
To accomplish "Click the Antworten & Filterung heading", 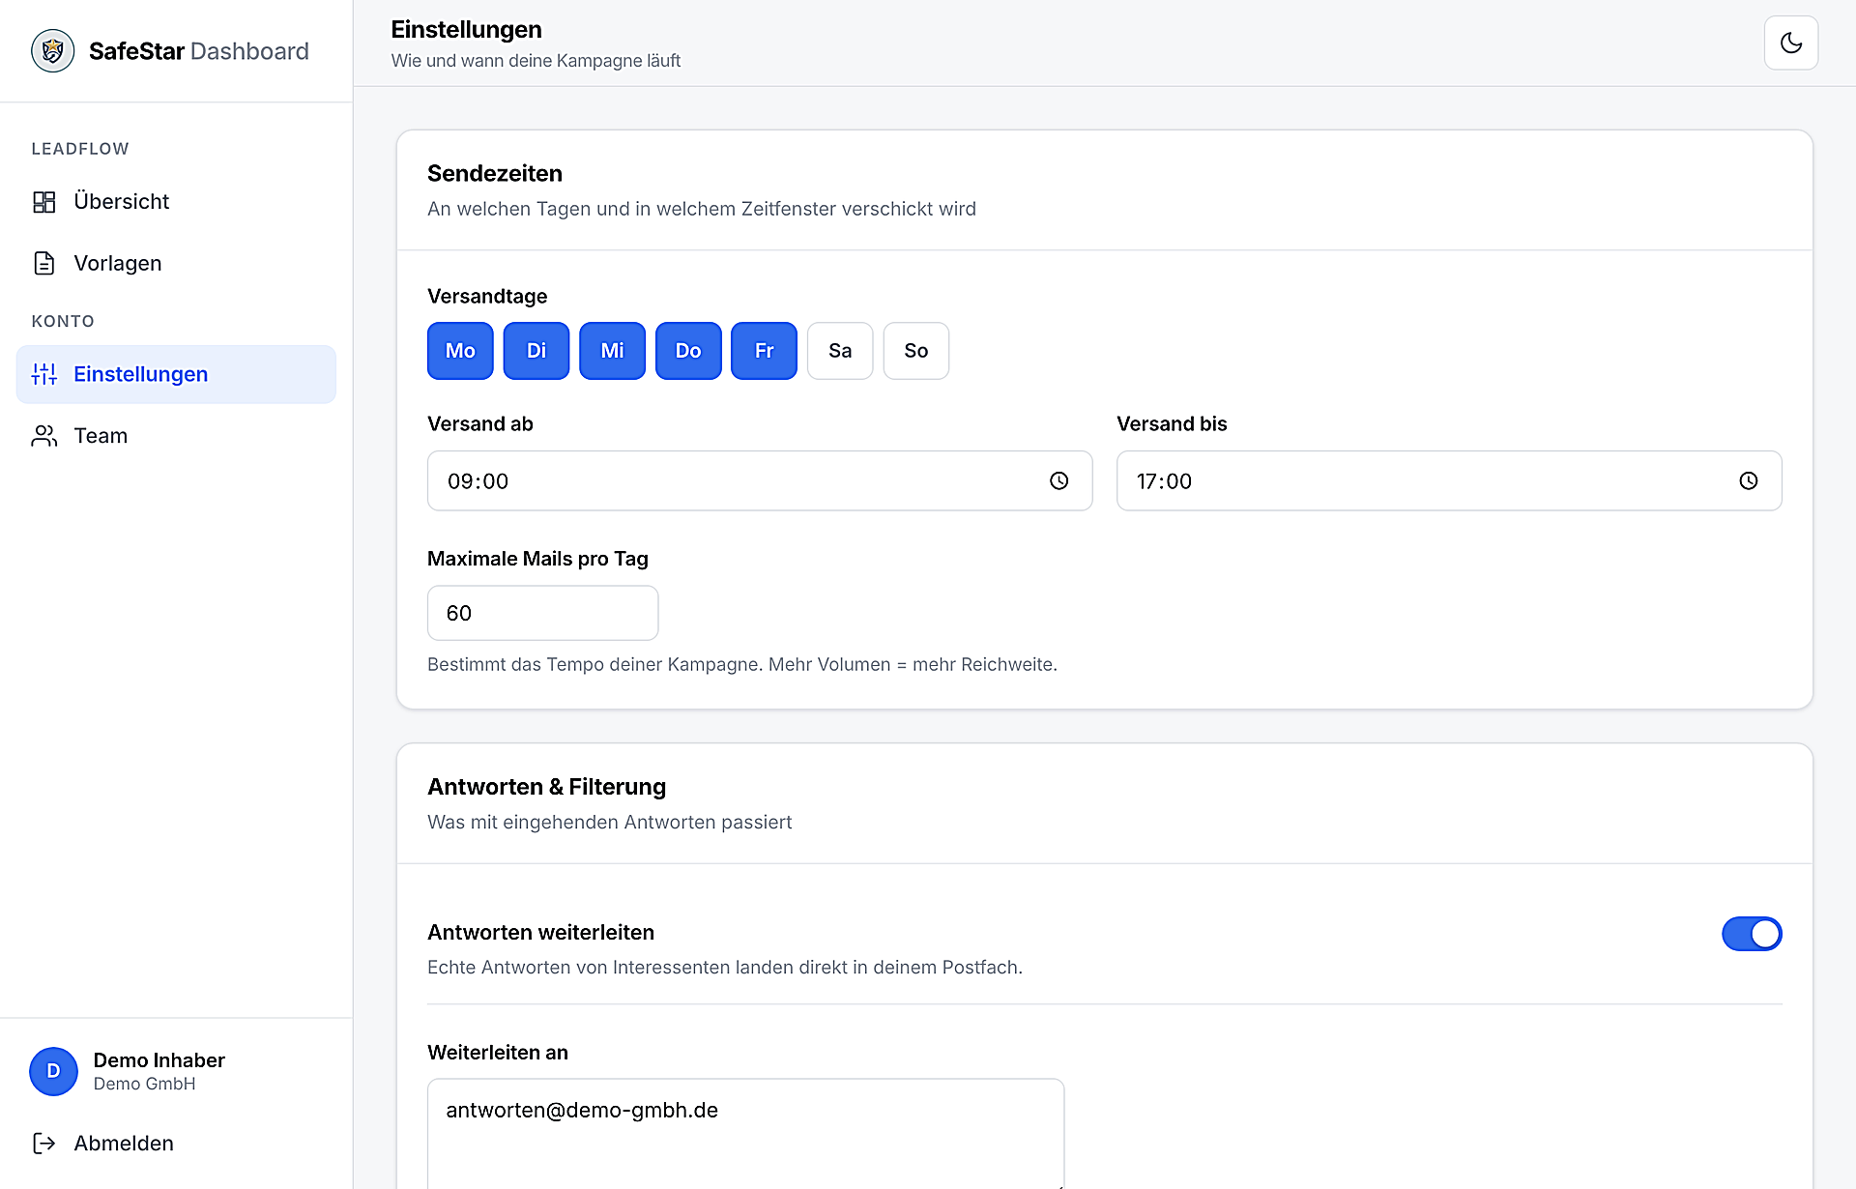I will tap(547, 787).
